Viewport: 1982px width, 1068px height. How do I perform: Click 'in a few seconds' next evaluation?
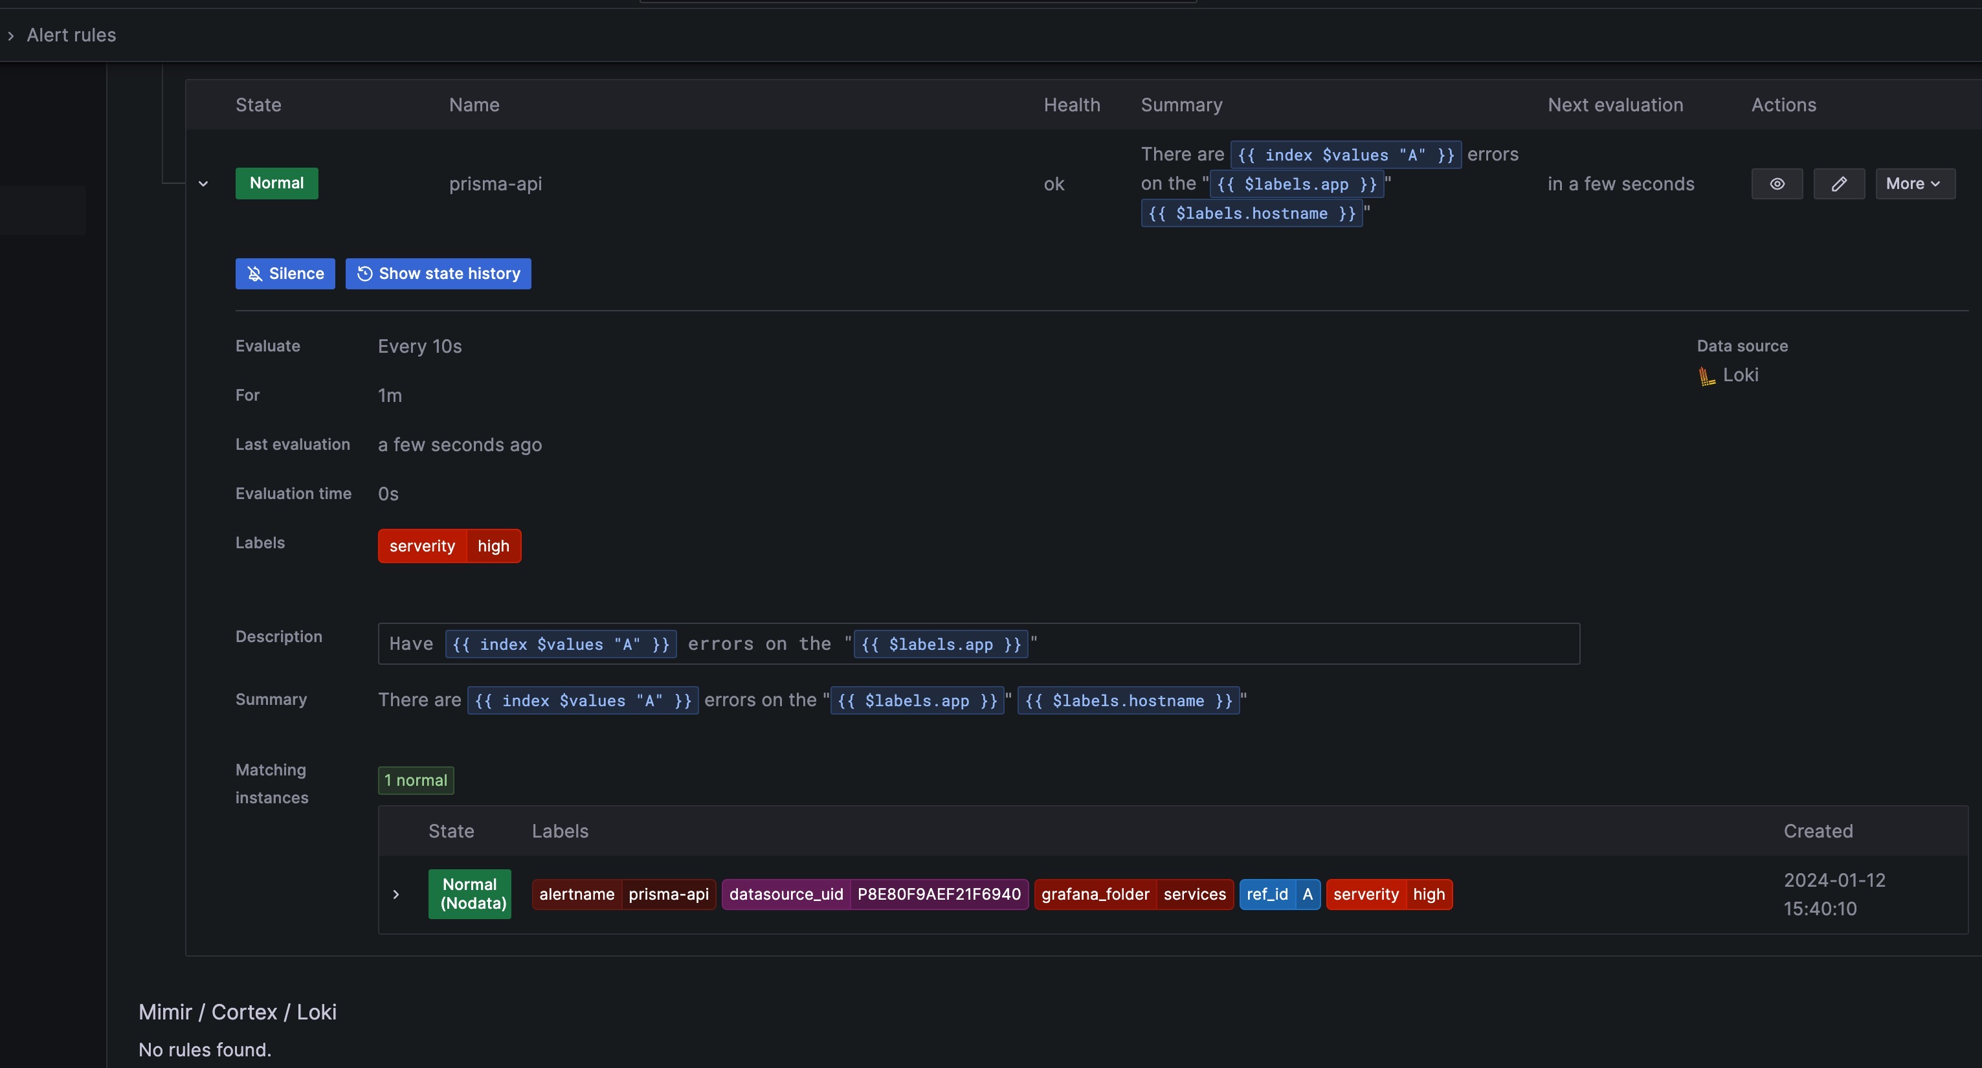click(1620, 184)
